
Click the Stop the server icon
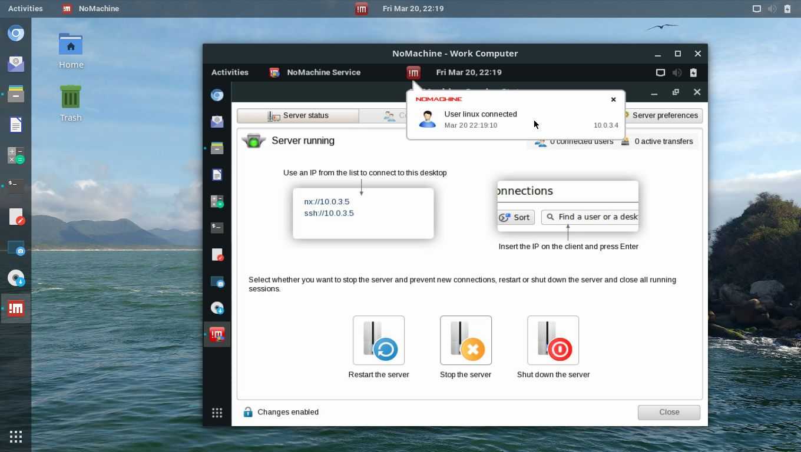465,341
